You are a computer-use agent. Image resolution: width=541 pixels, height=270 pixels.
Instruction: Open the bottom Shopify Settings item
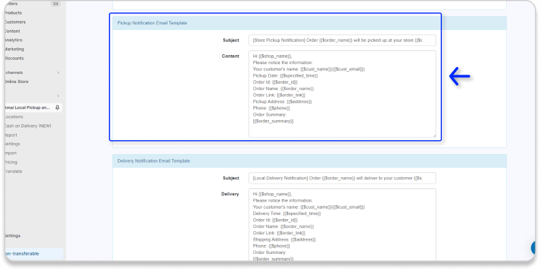click(13, 236)
